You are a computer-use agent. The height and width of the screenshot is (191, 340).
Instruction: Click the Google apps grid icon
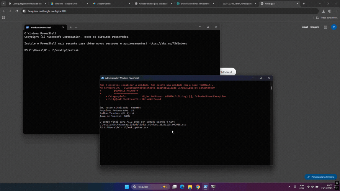pyautogui.click(x=325, y=27)
